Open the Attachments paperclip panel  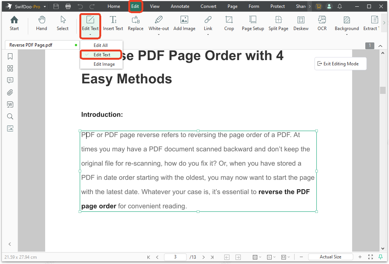click(x=10, y=92)
